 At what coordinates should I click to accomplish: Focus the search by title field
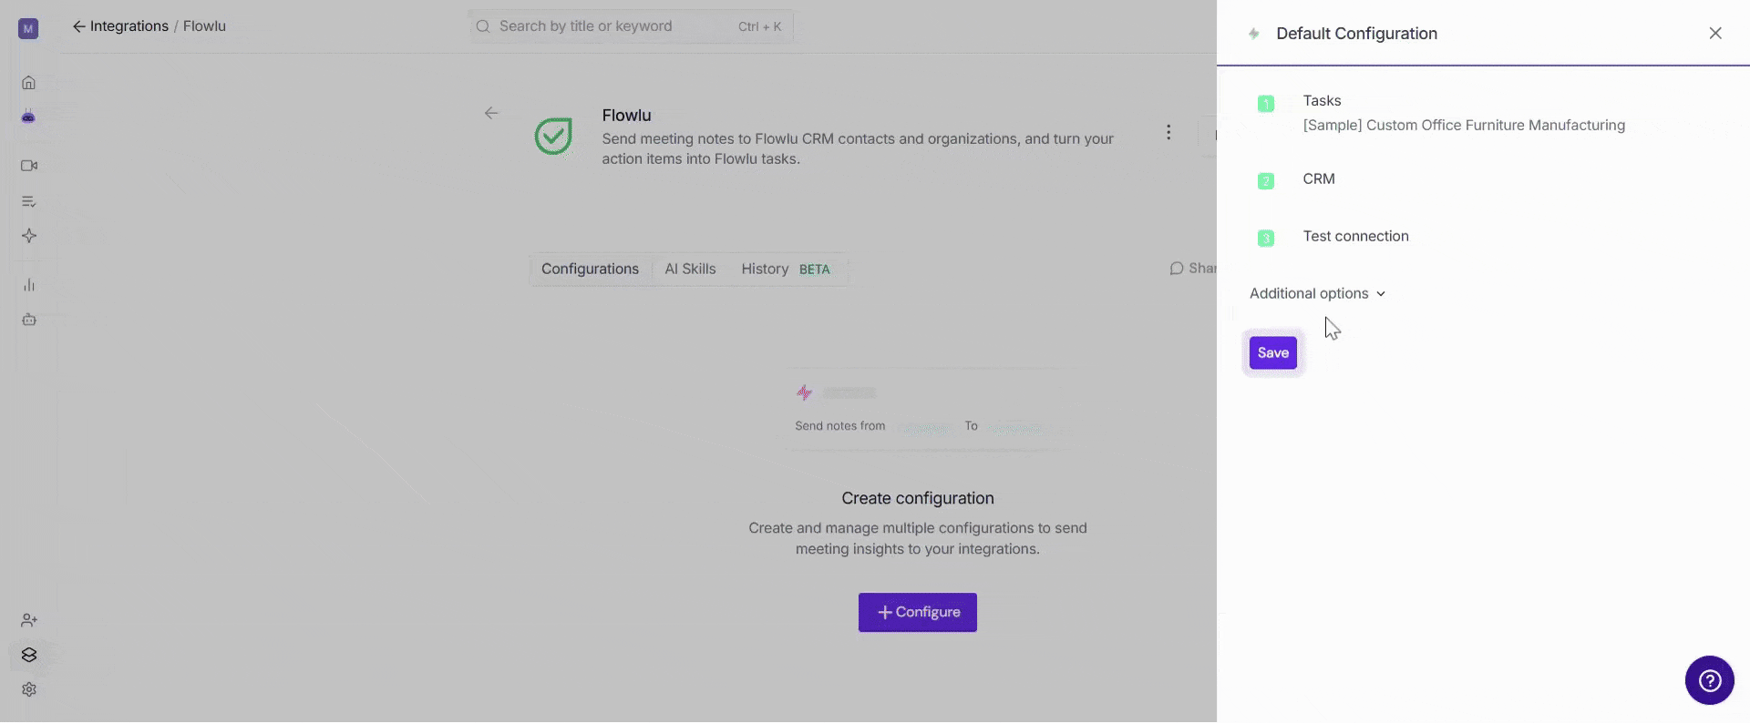point(631,26)
